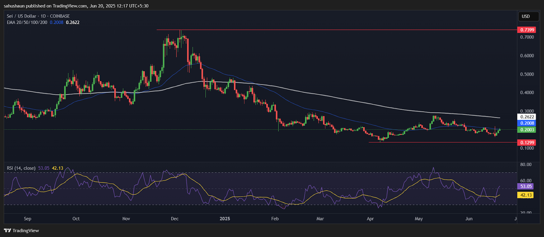
Task: Click the RSI value 42.13 in legend
Action: coord(57,168)
